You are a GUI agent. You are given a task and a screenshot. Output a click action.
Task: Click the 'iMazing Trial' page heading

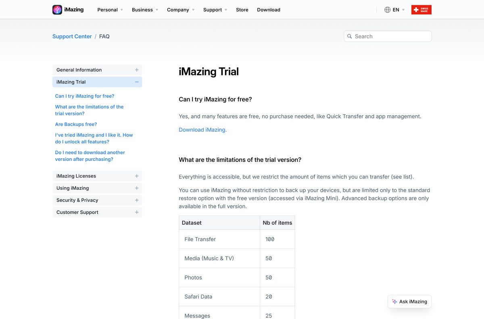click(209, 72)
